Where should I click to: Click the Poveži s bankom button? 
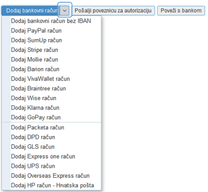[x=181, y=11]
